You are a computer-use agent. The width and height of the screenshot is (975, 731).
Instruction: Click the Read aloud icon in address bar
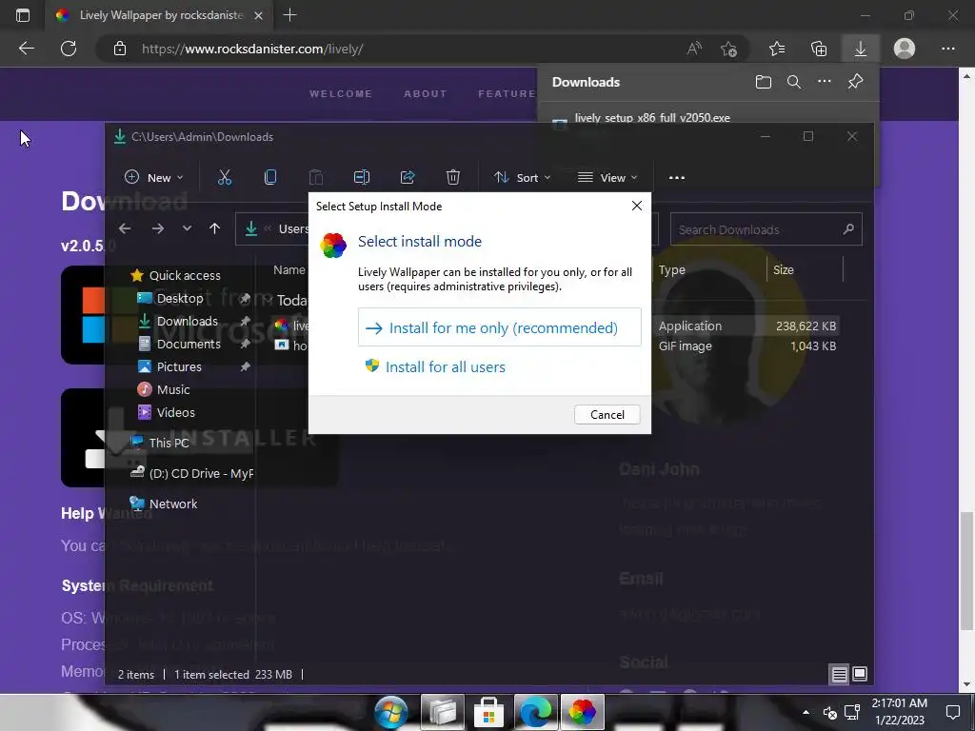pyautogui.click(x=694, y=49)
